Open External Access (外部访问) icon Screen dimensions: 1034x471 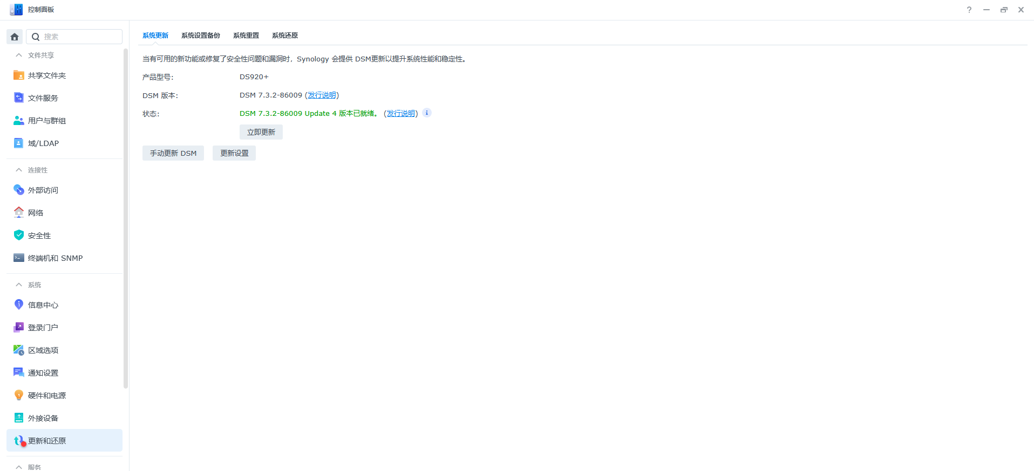pos(18,190)
